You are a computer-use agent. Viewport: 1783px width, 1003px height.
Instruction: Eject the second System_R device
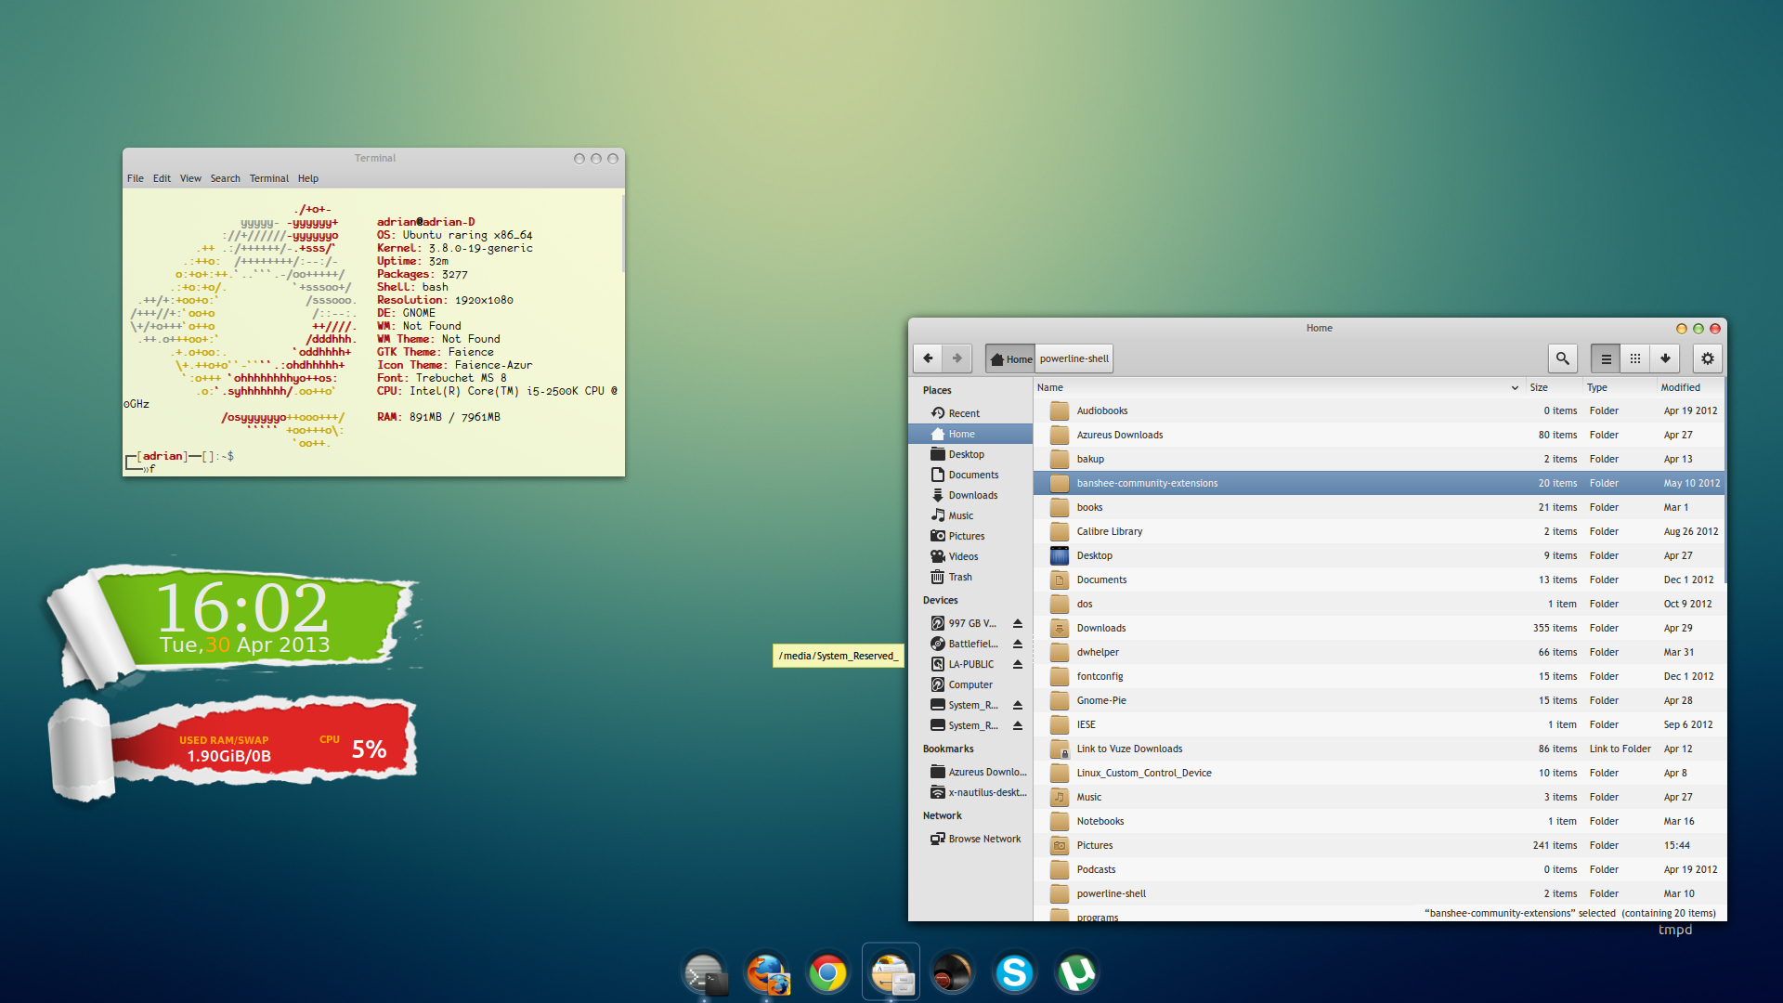(1018, 725)
